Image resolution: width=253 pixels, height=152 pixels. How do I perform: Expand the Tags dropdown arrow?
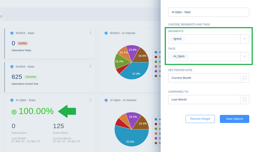[245, 56]
